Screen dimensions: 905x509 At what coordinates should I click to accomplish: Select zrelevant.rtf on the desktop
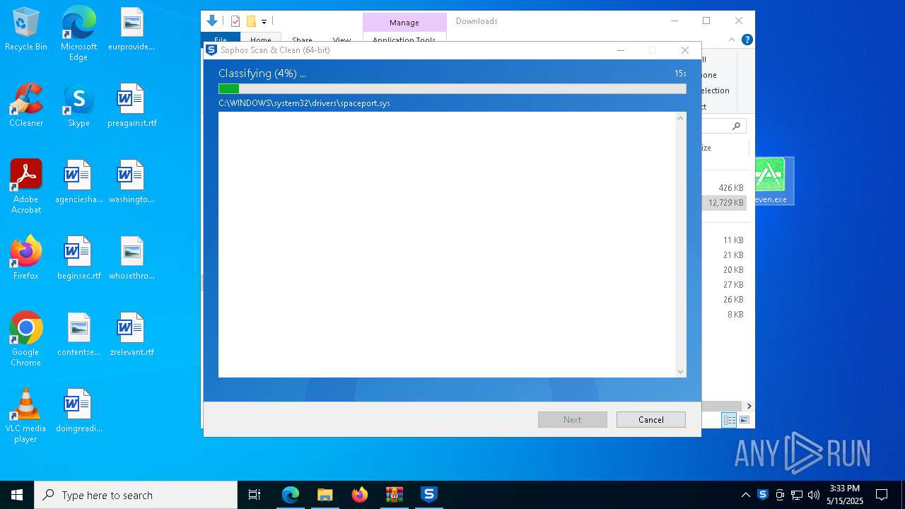[132, 334]
